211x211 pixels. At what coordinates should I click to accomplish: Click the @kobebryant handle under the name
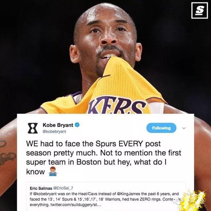pos(54,132)
